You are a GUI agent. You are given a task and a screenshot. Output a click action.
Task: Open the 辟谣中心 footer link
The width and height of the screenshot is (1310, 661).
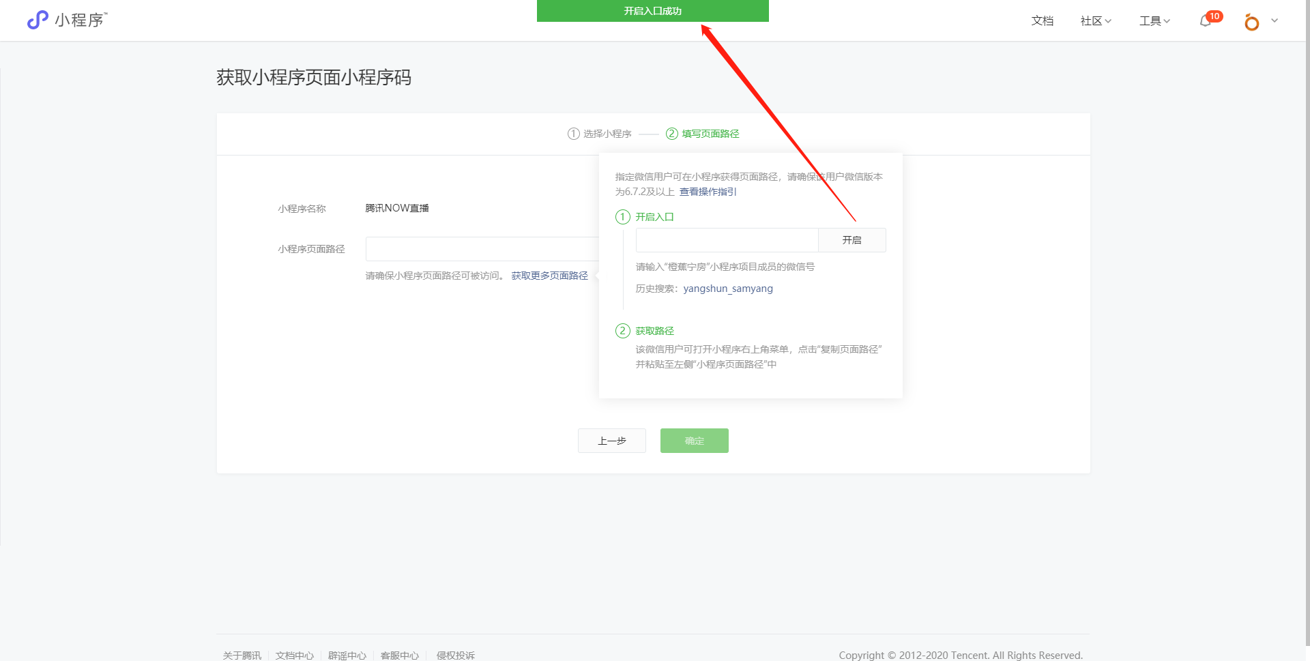click(347, 656)
